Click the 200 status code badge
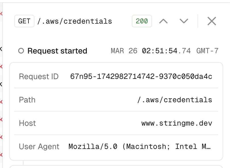Viewport: 230px width, 168px height. pos(142,21)
